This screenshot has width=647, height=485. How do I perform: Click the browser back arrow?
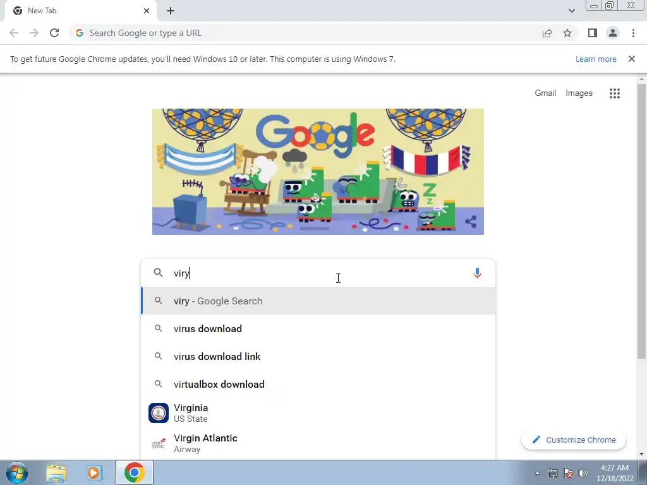point(14,33)
